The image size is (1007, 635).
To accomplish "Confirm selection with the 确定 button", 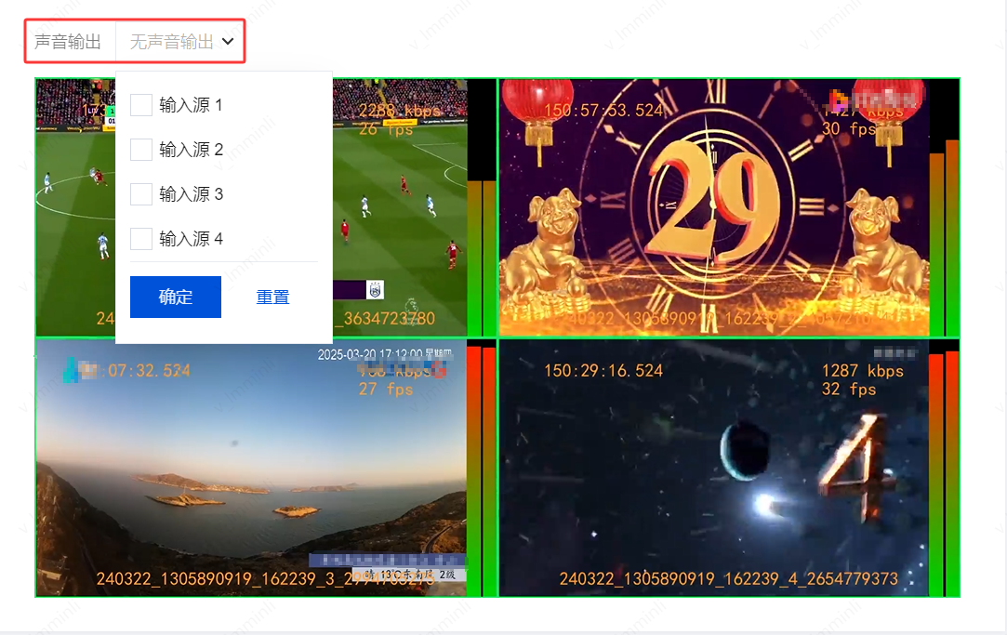I will pos(176,297).
